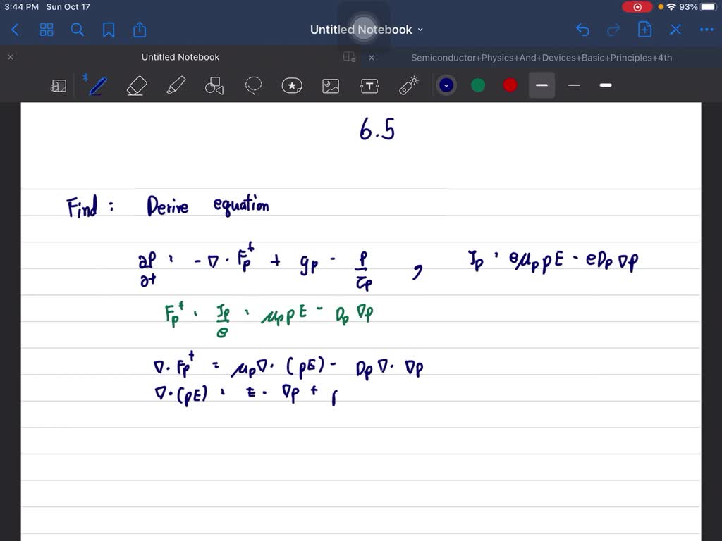Viewport: 722px width, 541px height.
Task: Go back to the documents library
Action: coord(16,30)
